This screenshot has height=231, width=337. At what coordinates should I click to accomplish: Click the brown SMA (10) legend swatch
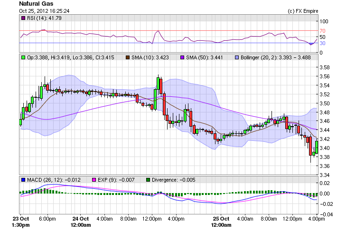(x=128, y=57)
